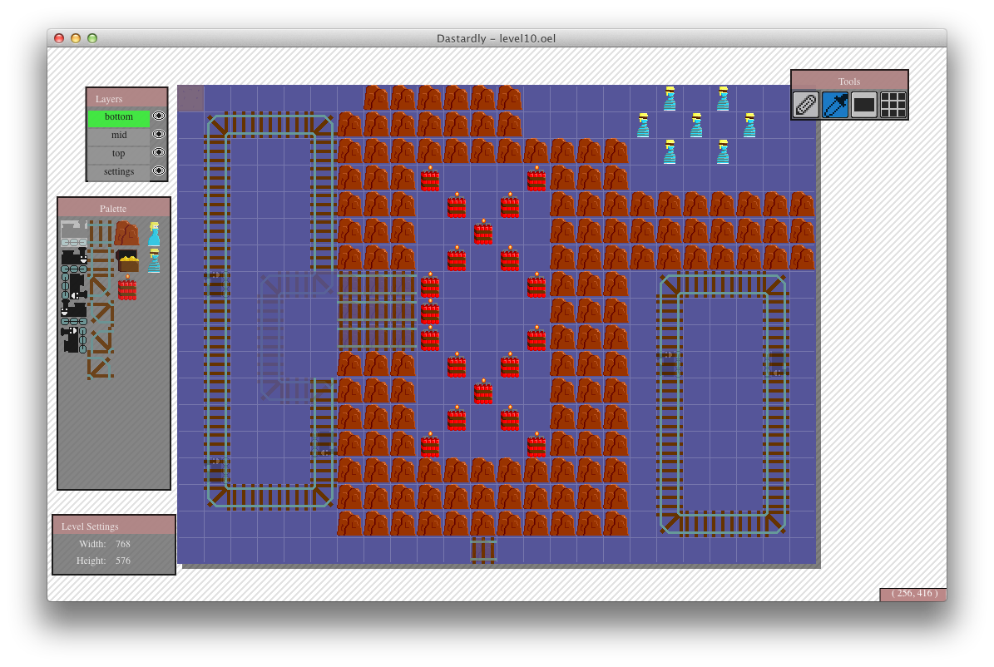Viewport: 994px width, 667px height.
Task: Choose the brown rock tile in Palette
Action: click(126, 234)
